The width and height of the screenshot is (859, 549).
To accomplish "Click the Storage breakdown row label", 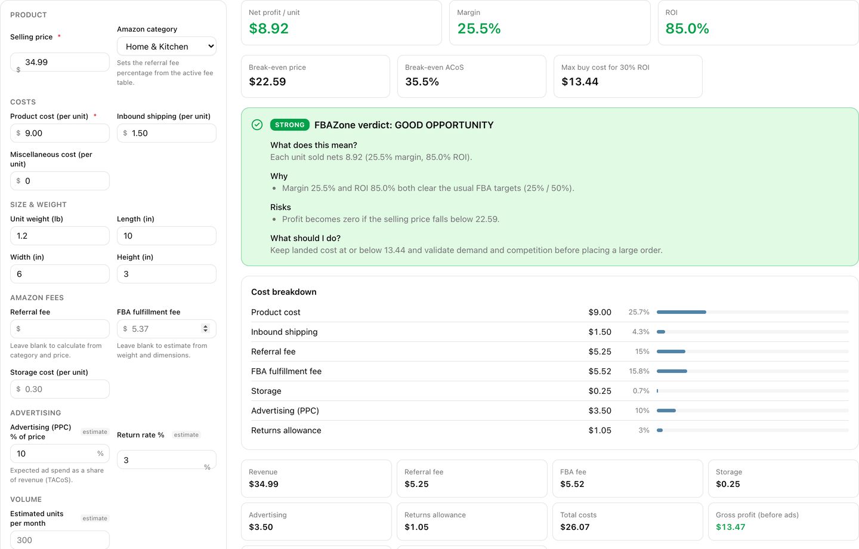I will pos(266,391).
